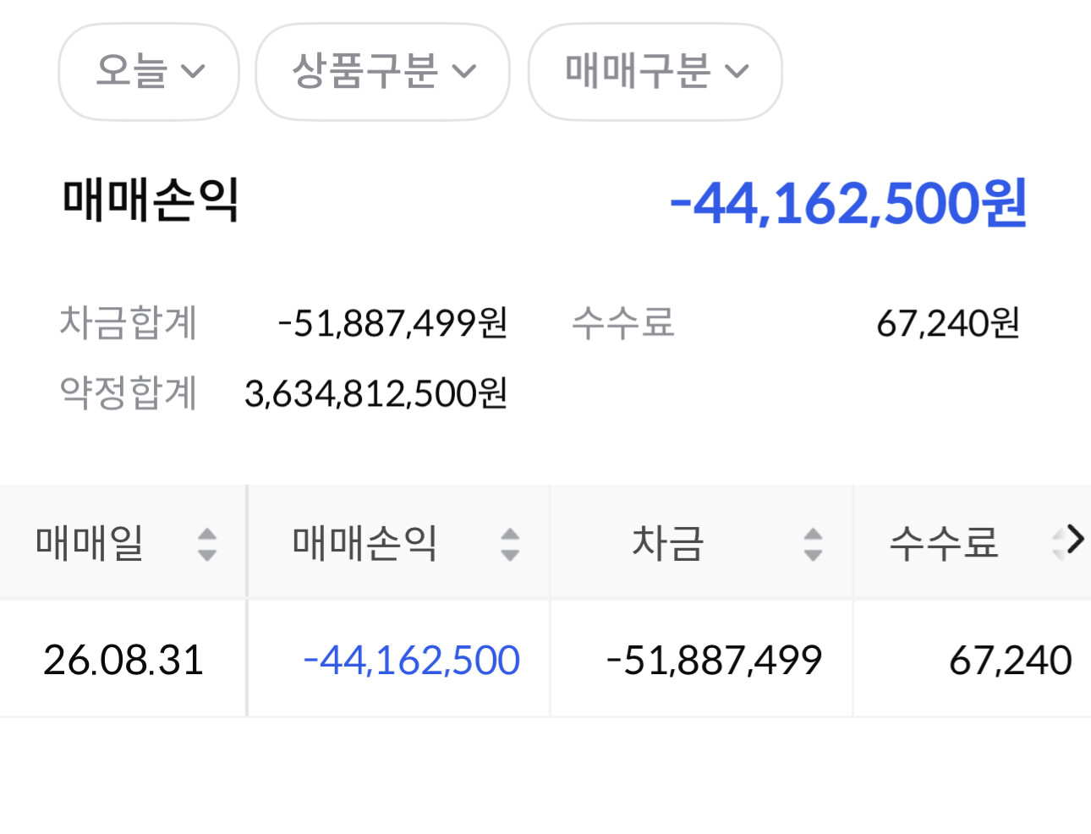The width and height of the screenshot is (1091, 834).
Task: Sort by 차금 using its sort arrows
Action: pos(813,544)
